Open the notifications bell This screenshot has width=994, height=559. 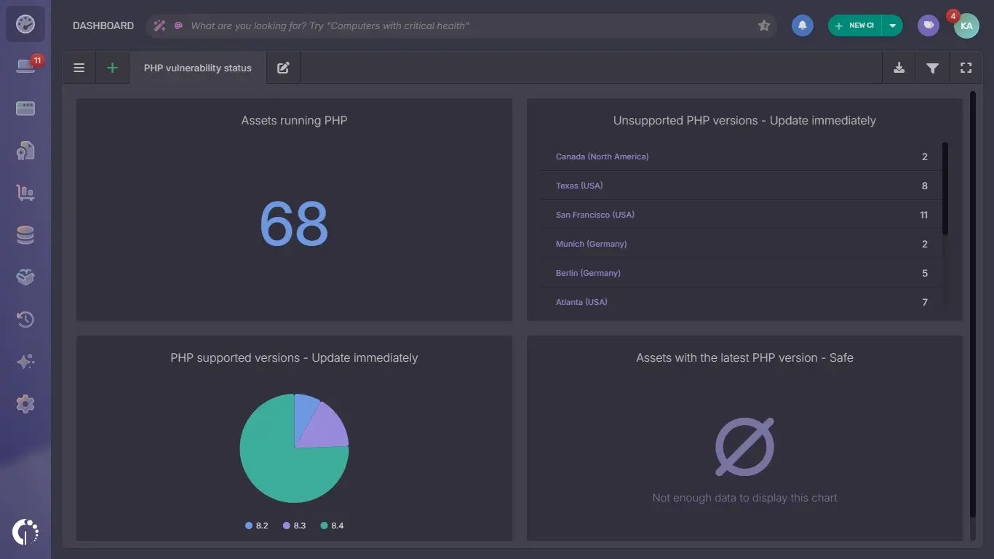(x=803, y=25)
